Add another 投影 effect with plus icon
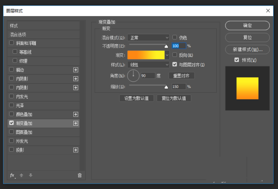The width and height of the screenshot is (278, 189). tap(76, 150)
